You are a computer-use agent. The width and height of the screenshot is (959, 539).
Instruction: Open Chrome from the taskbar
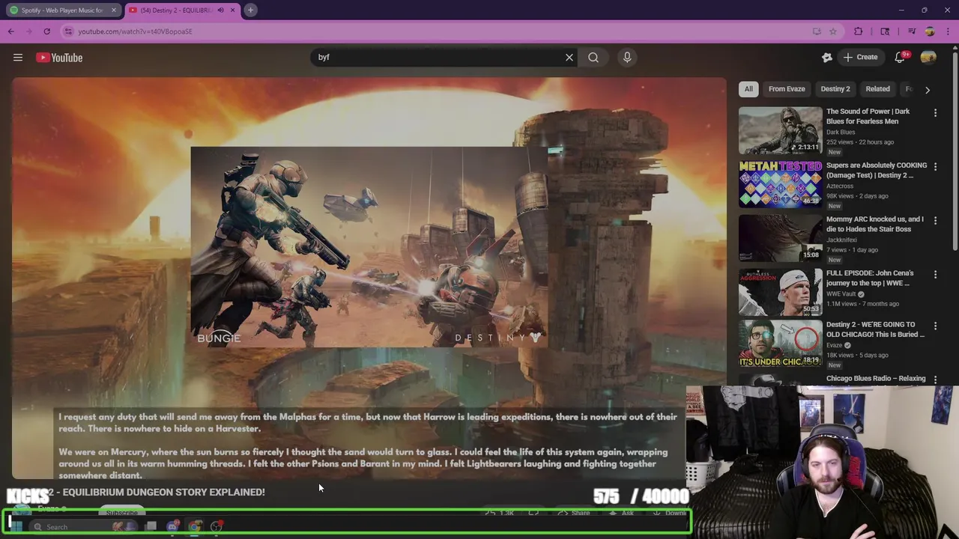pos(195,526)
